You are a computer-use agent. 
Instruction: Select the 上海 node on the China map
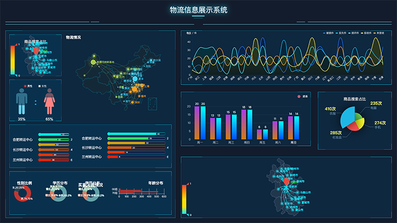pyautogui.click(x=143, y=86)
